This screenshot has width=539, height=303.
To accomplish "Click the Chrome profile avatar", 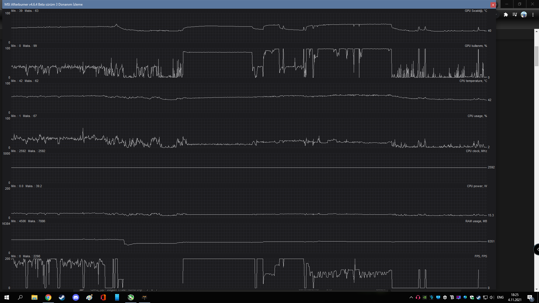I will pos(524,15).
